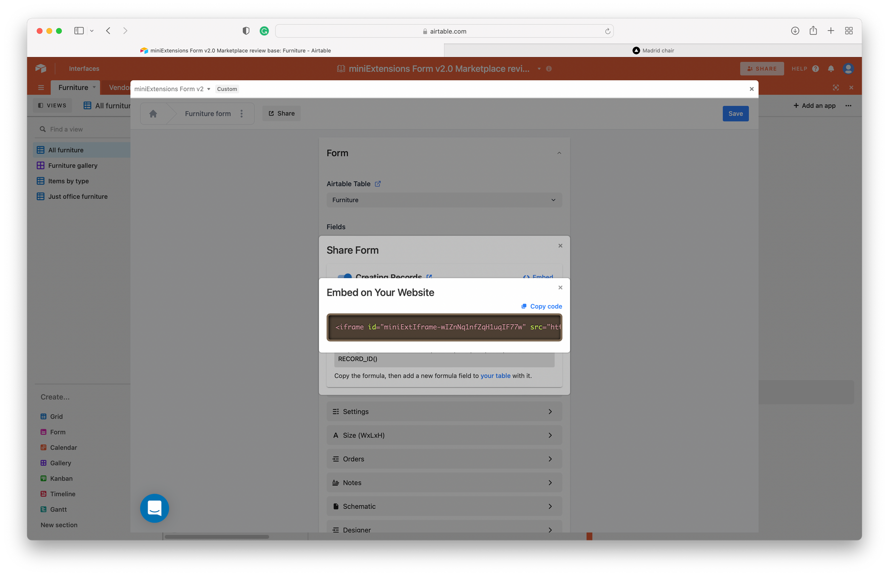Click the 'your table' link

point(495,376)
